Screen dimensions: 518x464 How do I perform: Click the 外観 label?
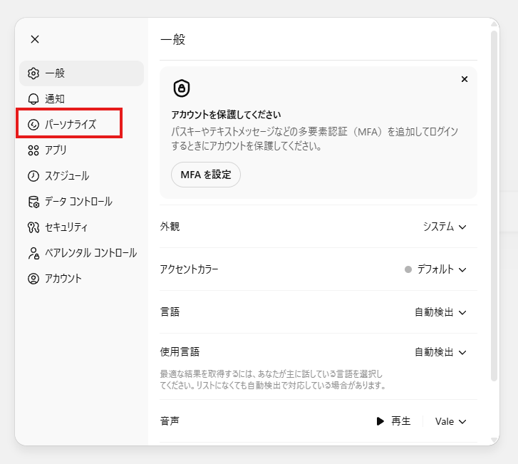click(170, 227)
